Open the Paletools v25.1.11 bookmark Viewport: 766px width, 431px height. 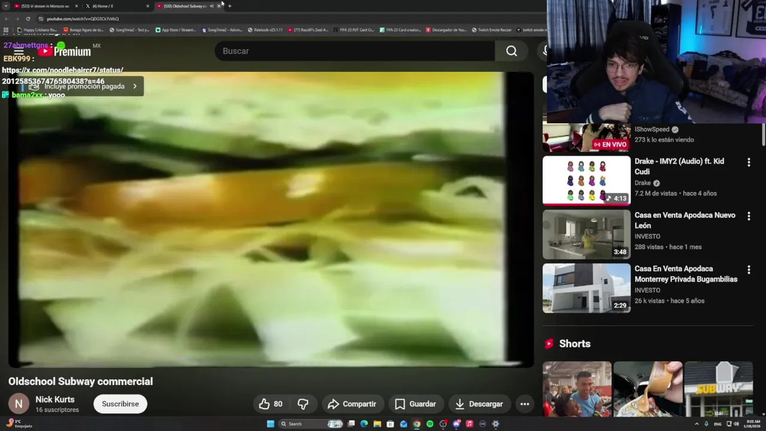tap(265, 30)
